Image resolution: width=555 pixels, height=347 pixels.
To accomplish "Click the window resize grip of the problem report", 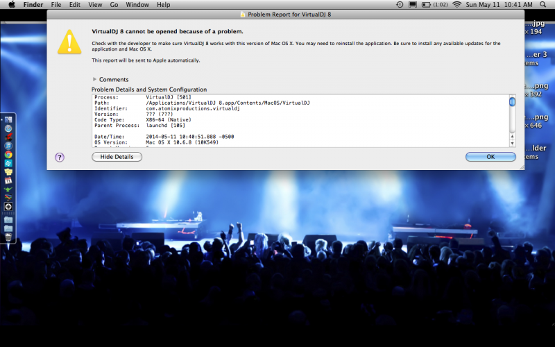I will (522, 167).
